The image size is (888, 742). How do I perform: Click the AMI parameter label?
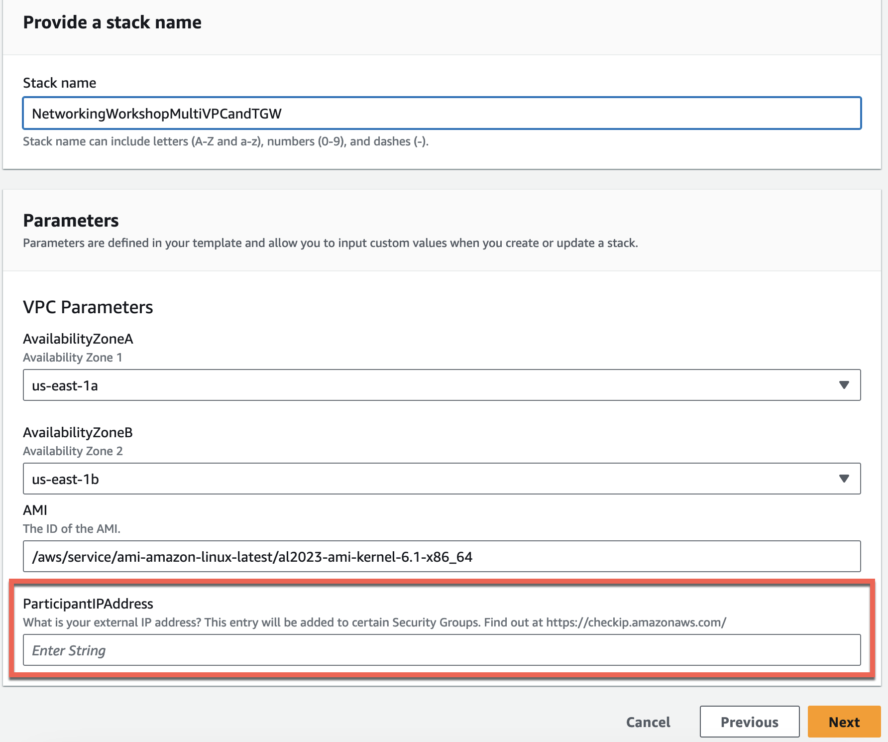pos(35,510)
